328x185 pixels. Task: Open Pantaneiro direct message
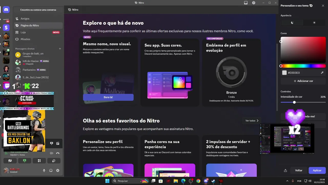[38, 70]
